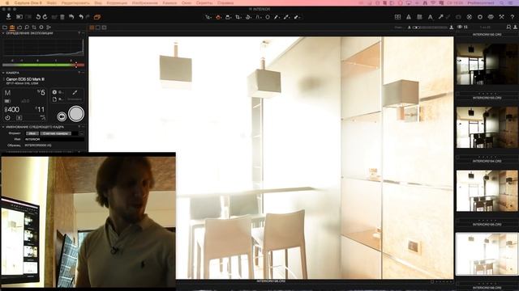Viewport: 519px width, 291px height.
Task: Select the Crop tool in cursor tools
Action: click(238, 17)
